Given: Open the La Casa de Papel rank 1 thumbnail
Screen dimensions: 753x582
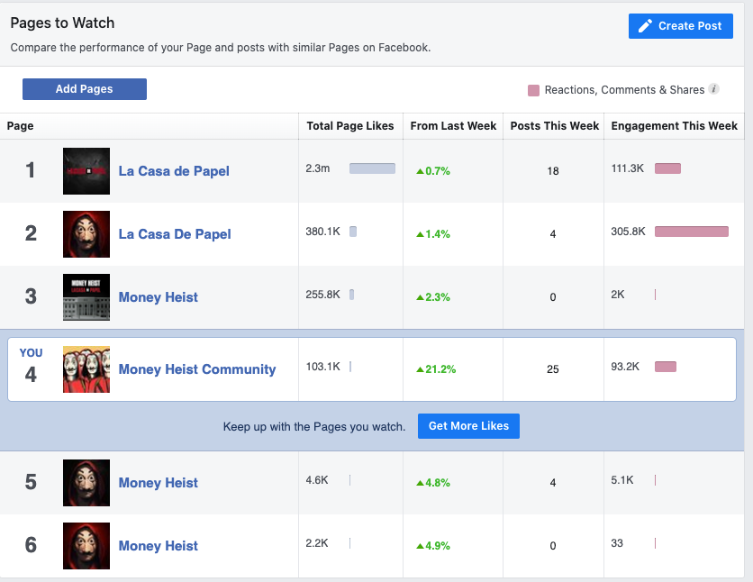Looking at the screenshot, I should [86, 171].
